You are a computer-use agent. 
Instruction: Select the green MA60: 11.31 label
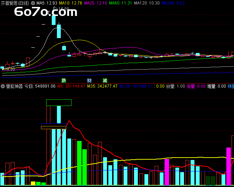pos(120,3)
